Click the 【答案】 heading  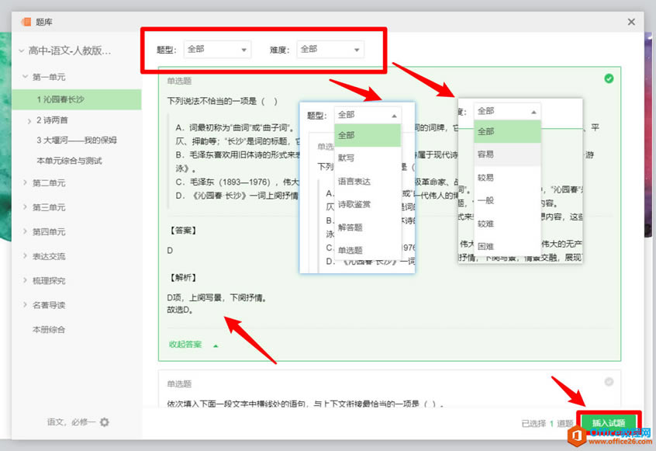pos(183,231)
